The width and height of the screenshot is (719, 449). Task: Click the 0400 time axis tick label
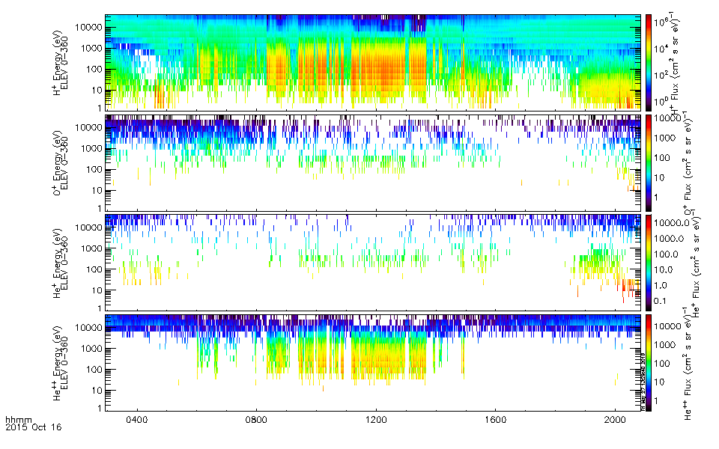137,420
